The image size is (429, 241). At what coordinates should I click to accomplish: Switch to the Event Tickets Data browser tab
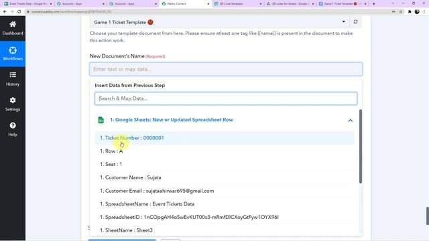click(x=27, y=4)
